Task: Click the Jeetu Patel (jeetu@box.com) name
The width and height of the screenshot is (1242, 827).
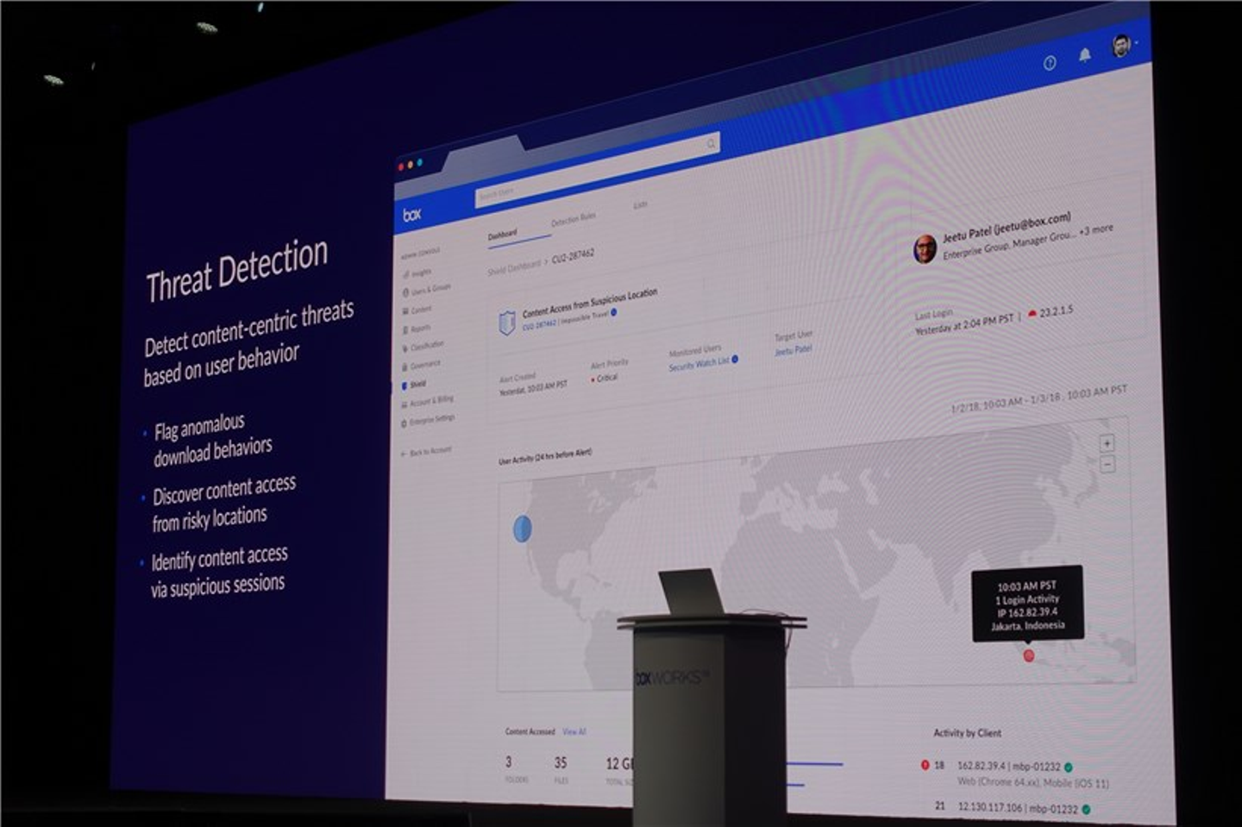Action: click(x=1007, y=226)
